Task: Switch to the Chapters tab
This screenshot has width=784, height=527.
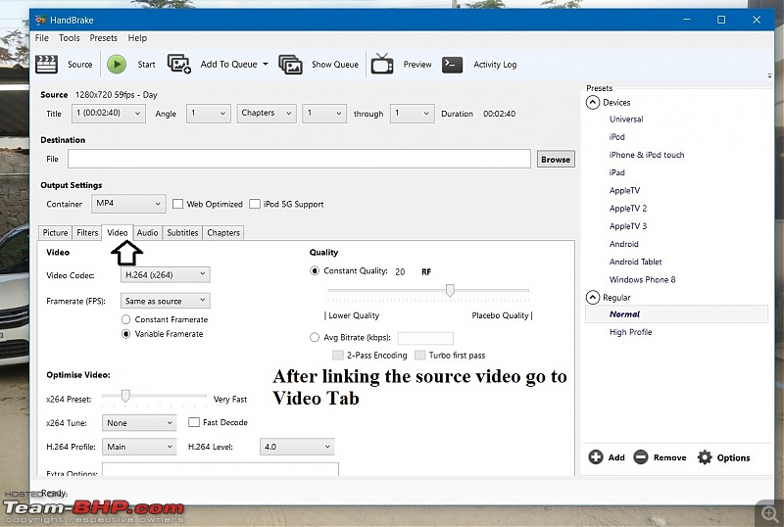Action: click(223, 232)
